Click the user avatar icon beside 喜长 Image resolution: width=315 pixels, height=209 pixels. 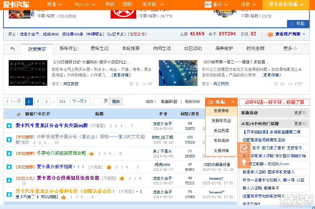pos(208,5)
